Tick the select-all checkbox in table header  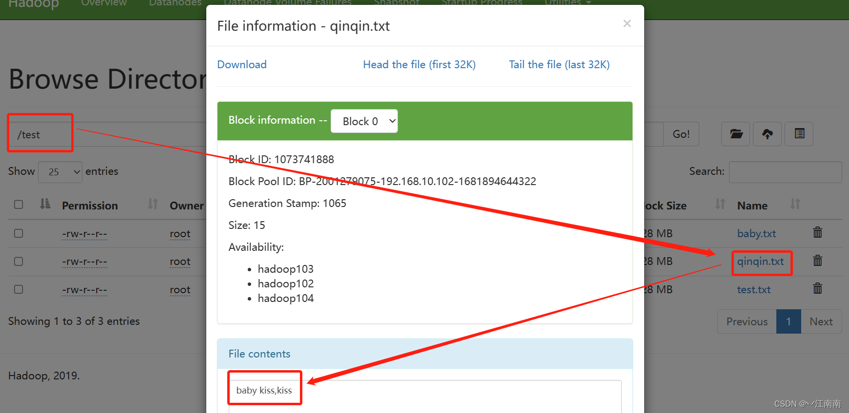click(x=19, y=205)
